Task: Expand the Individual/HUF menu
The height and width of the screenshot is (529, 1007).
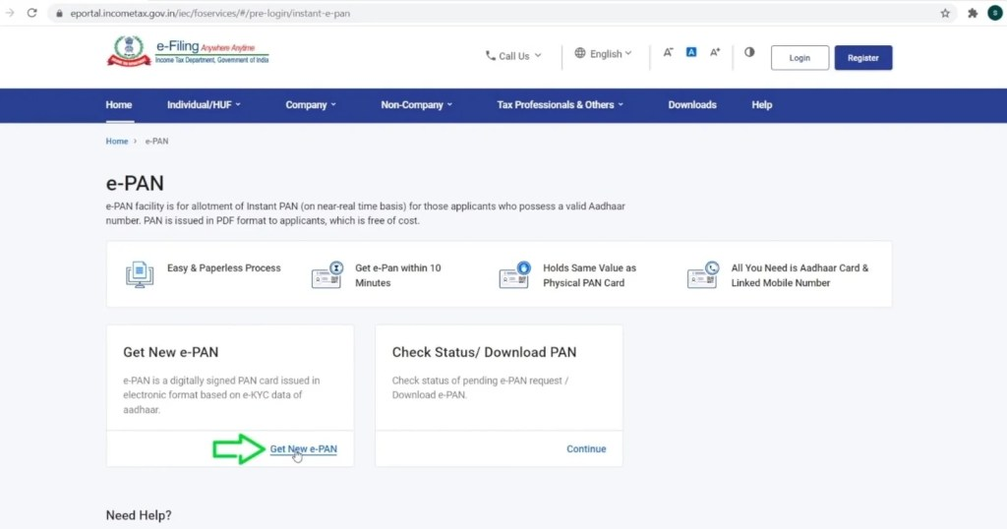Action: [x=204, y=104]
